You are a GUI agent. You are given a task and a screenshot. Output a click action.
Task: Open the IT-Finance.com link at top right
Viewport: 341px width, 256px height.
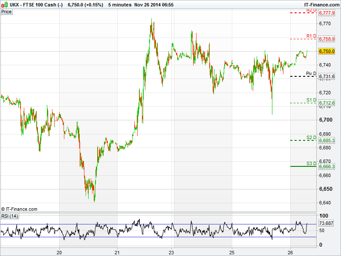click(322, 4)
